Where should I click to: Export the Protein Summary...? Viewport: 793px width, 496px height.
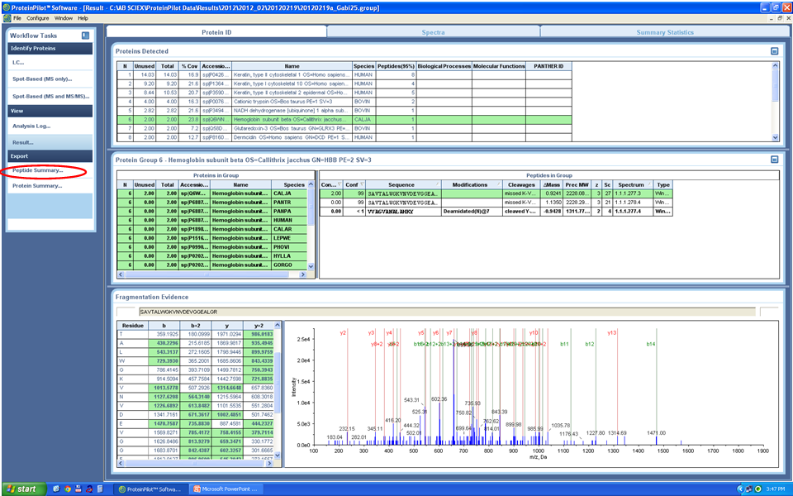point(50,186)
